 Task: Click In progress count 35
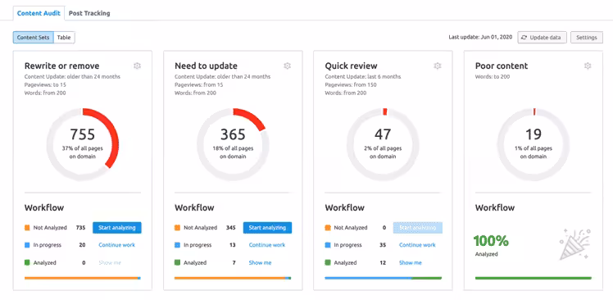[x=383, y=245]
